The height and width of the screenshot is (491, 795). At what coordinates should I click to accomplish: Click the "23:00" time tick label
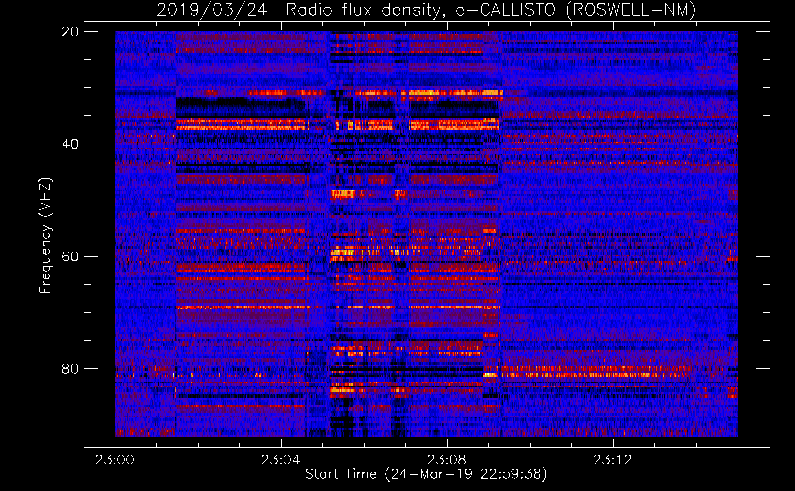[x=115, y=460]
